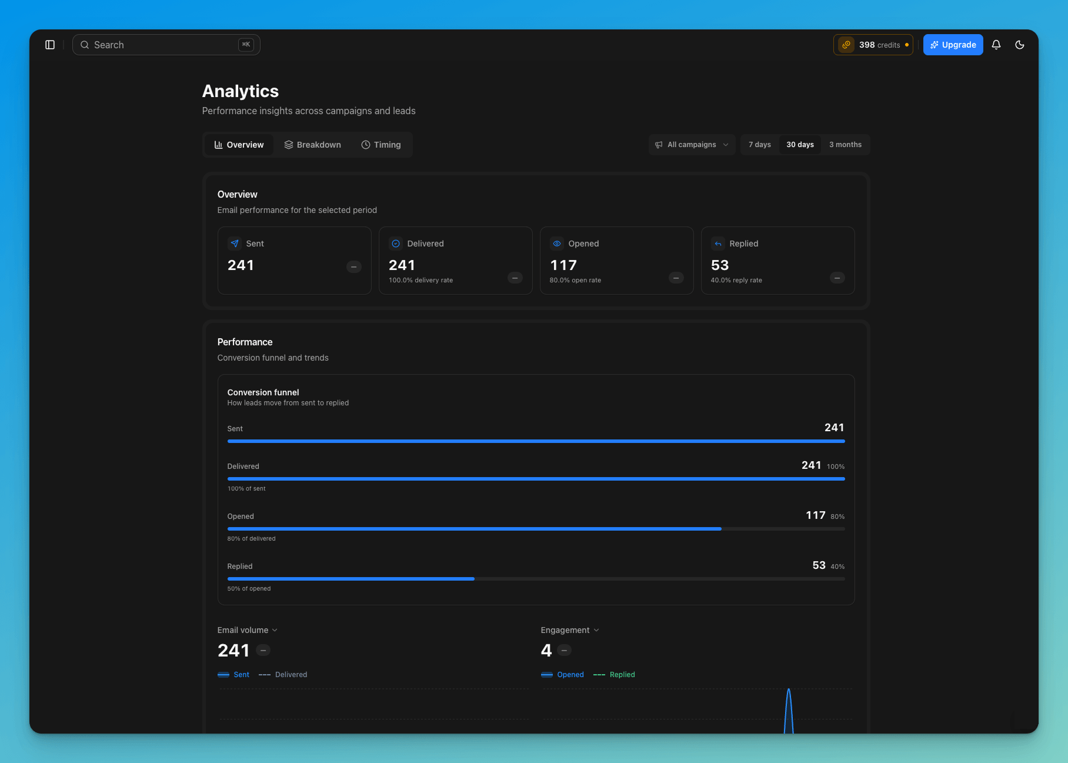Image resolution: width=1068 pixels, height=763 pixels.
Task: Switch to the Breakdown tab
Action: [x=312, y=145]
